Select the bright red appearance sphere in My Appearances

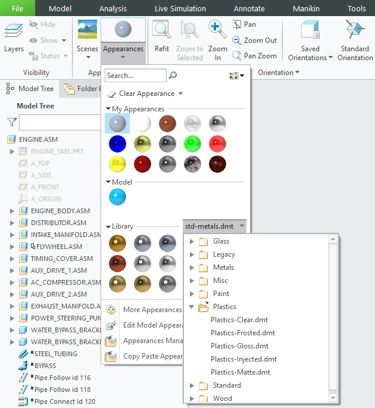coord(217,144)
